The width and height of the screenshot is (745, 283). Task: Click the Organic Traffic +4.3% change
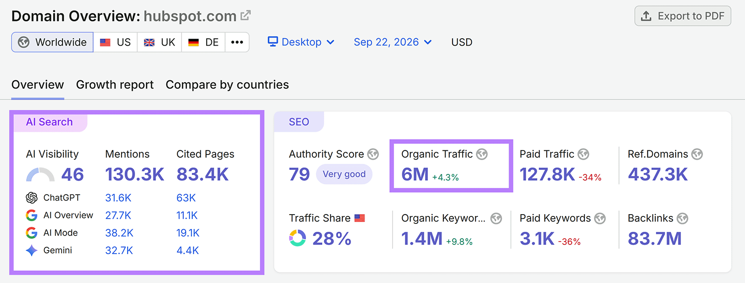446,177
